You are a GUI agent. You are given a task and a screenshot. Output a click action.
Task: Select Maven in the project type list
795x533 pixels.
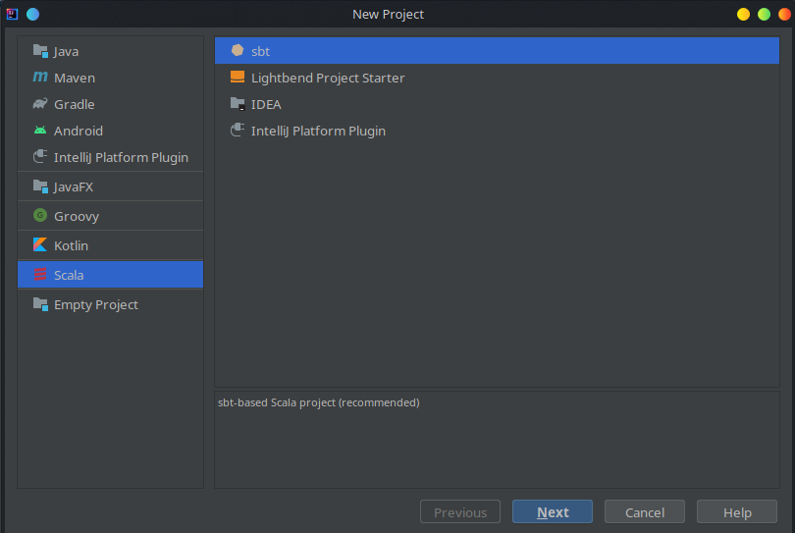(x=75, y=78)
